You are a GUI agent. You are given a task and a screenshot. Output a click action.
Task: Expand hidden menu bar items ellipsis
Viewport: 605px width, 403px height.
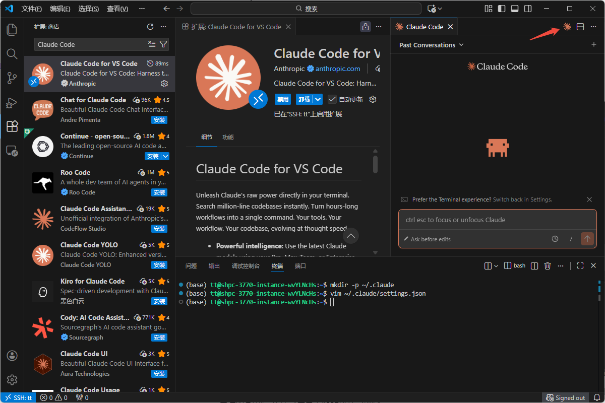[142, 9]
